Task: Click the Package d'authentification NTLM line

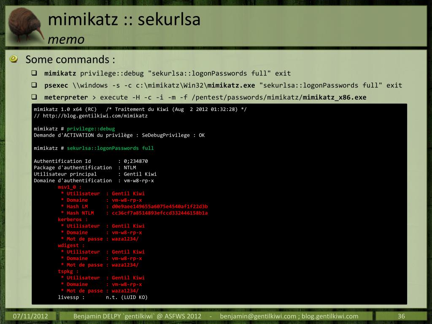Action: pyautogui.click(x=85, y=168)
